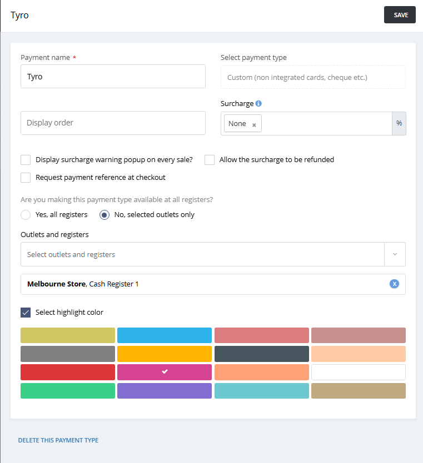423x463 pixels.
Task: Choose No, selected outlets only radio
Action: point(104,215)
